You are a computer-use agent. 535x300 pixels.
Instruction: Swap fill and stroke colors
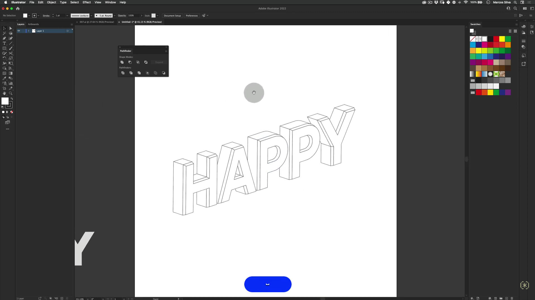tap(12, 99)
